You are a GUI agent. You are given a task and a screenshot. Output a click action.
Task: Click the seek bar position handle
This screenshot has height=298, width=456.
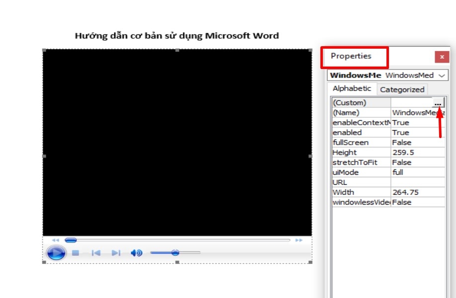click(x=71, y=240)
